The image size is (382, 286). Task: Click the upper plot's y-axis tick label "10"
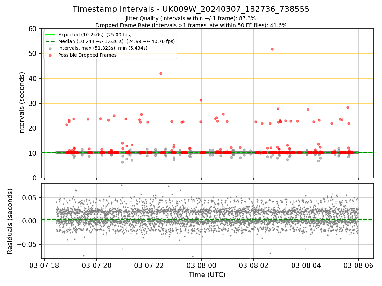33,153
